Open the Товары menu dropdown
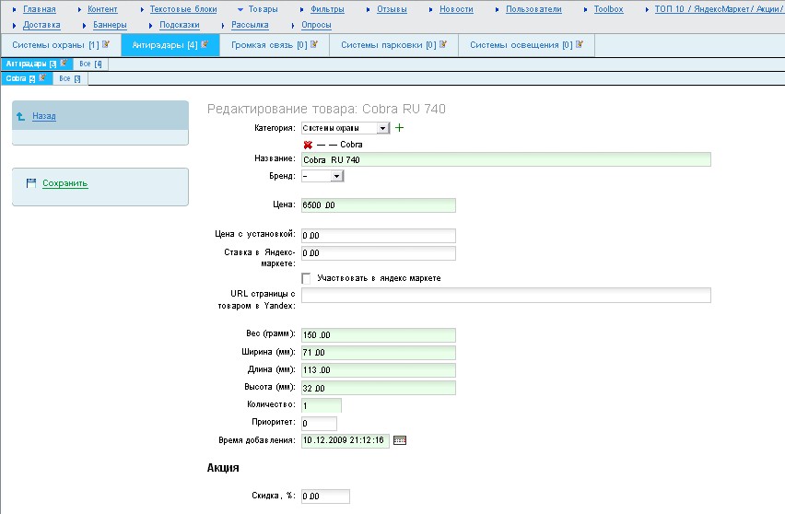This screenshot has width=785, height=514. click(263, 9)
